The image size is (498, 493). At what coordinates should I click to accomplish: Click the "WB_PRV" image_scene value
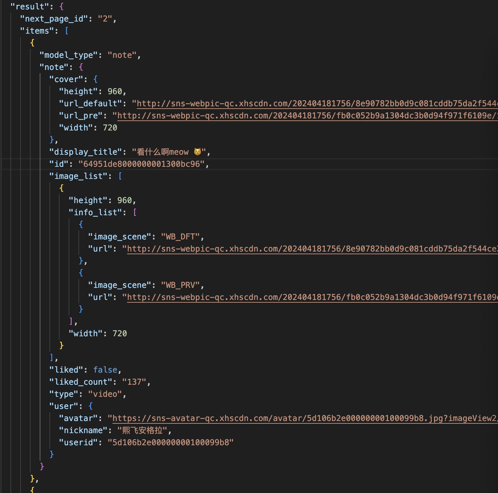pos(180,285)
